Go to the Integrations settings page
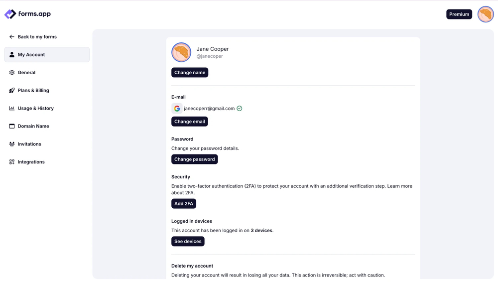 (31, 162)
